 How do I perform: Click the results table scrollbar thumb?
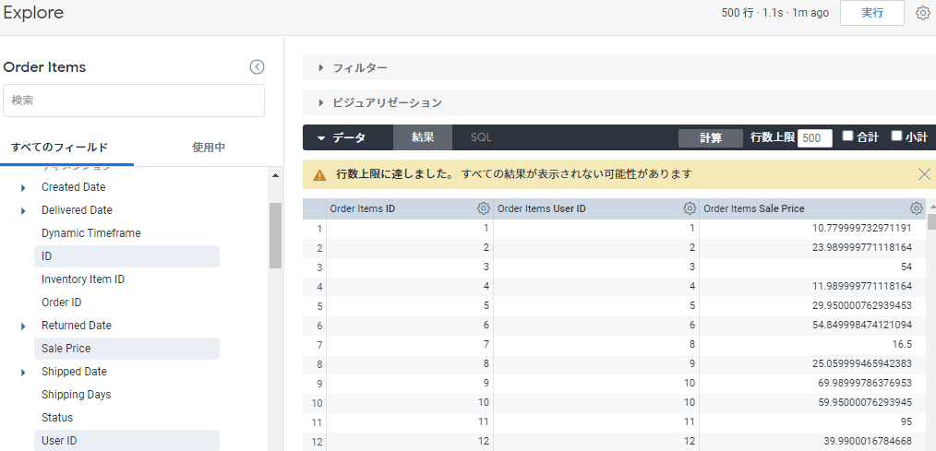tap(932, 221)
